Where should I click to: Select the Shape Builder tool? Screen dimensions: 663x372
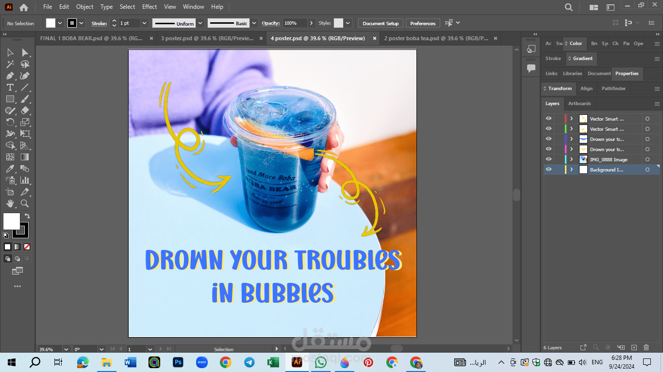[x=10, y=145]
